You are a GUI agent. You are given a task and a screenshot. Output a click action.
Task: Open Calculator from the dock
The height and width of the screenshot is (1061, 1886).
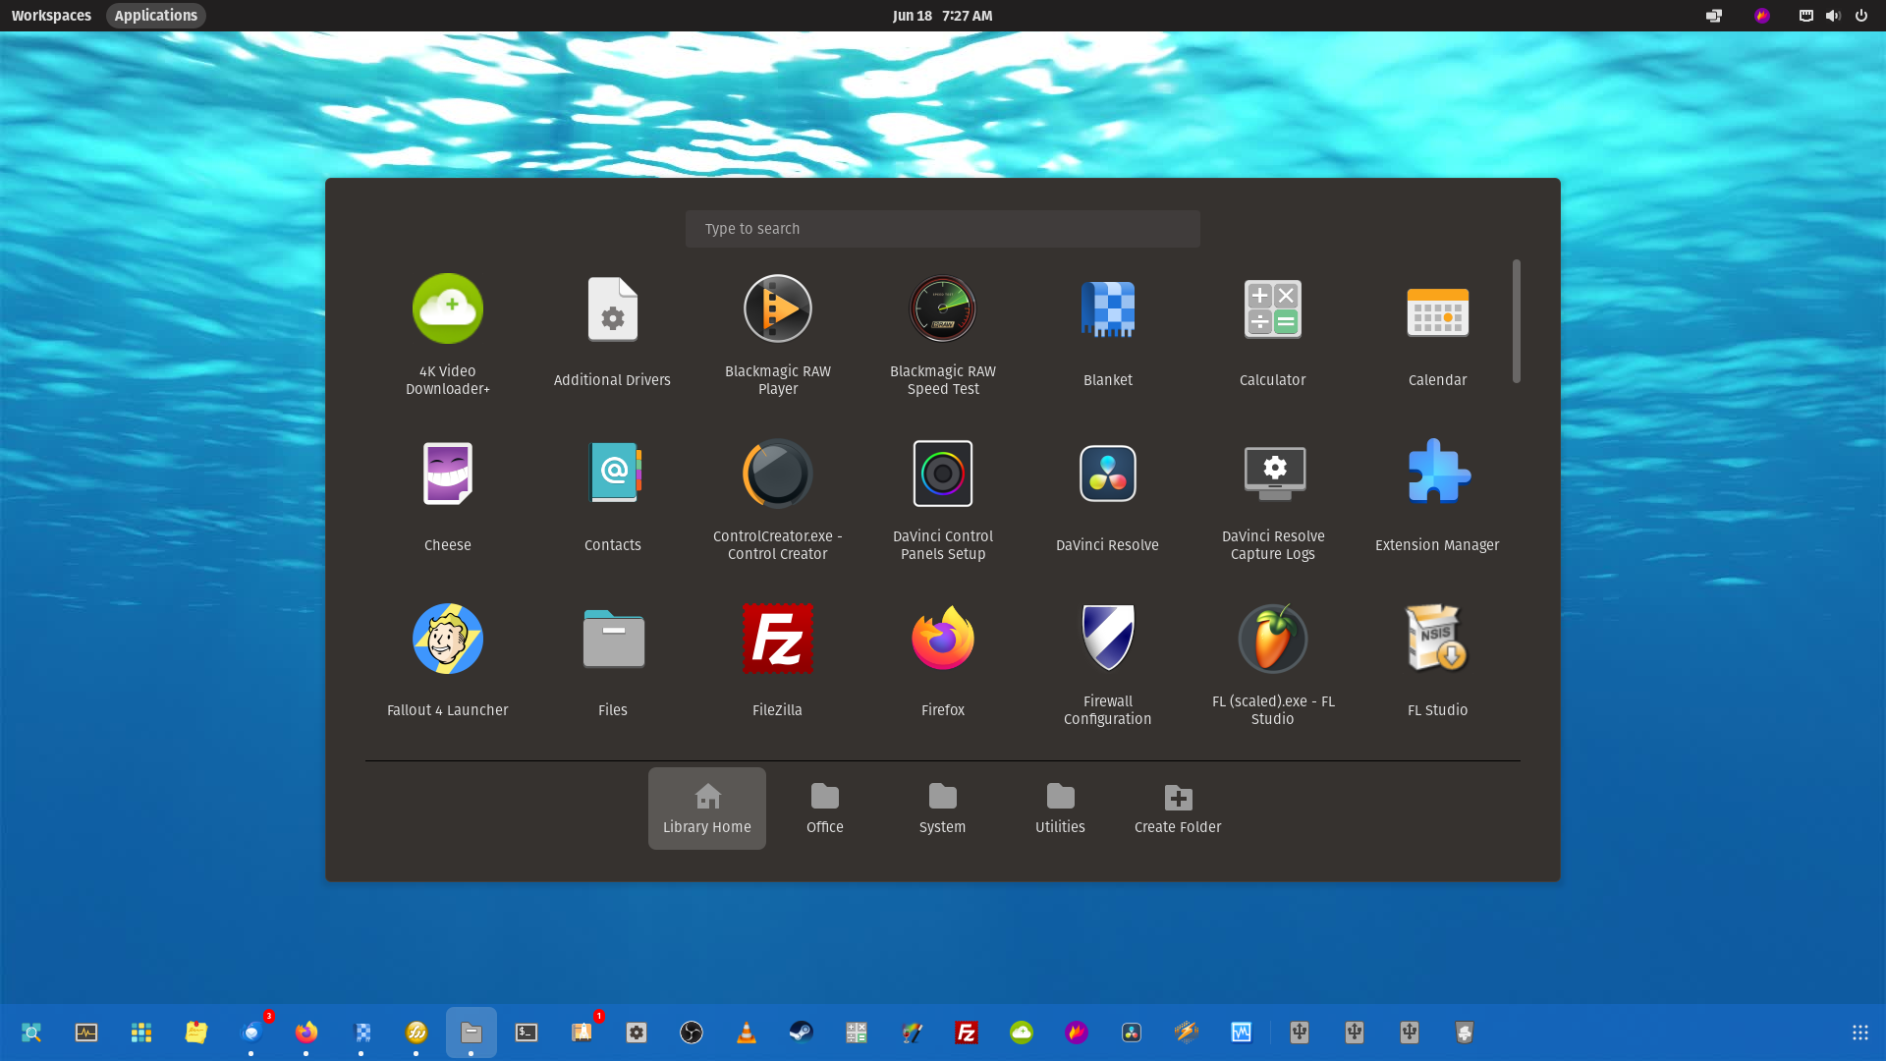coord(857,1033)
